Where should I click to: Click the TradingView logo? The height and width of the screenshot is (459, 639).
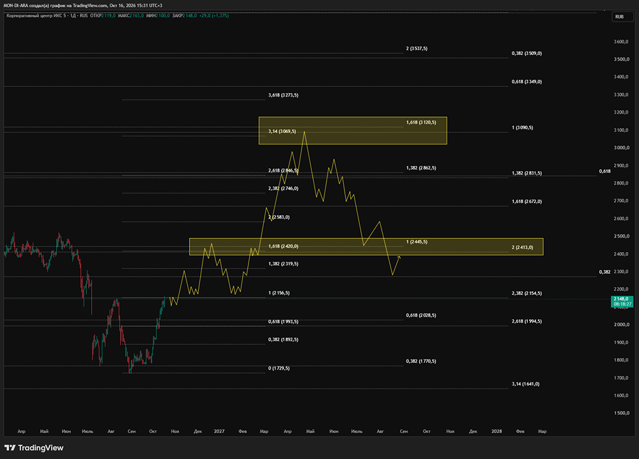point(34,448)
